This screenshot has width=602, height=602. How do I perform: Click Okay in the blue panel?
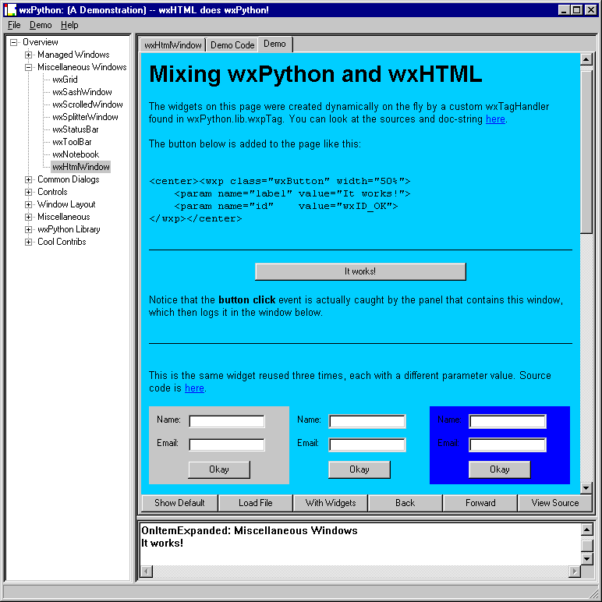(x=500, y=470)
